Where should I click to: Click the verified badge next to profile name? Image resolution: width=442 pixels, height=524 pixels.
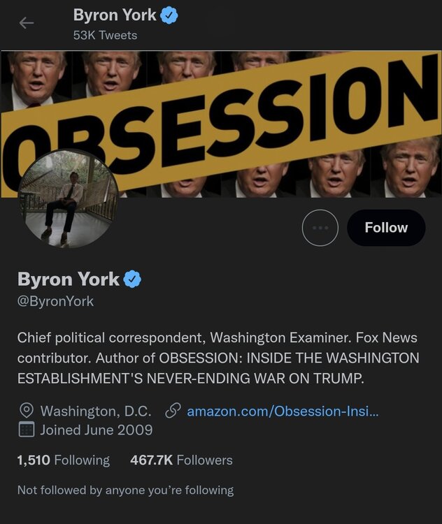click(132, 279)
